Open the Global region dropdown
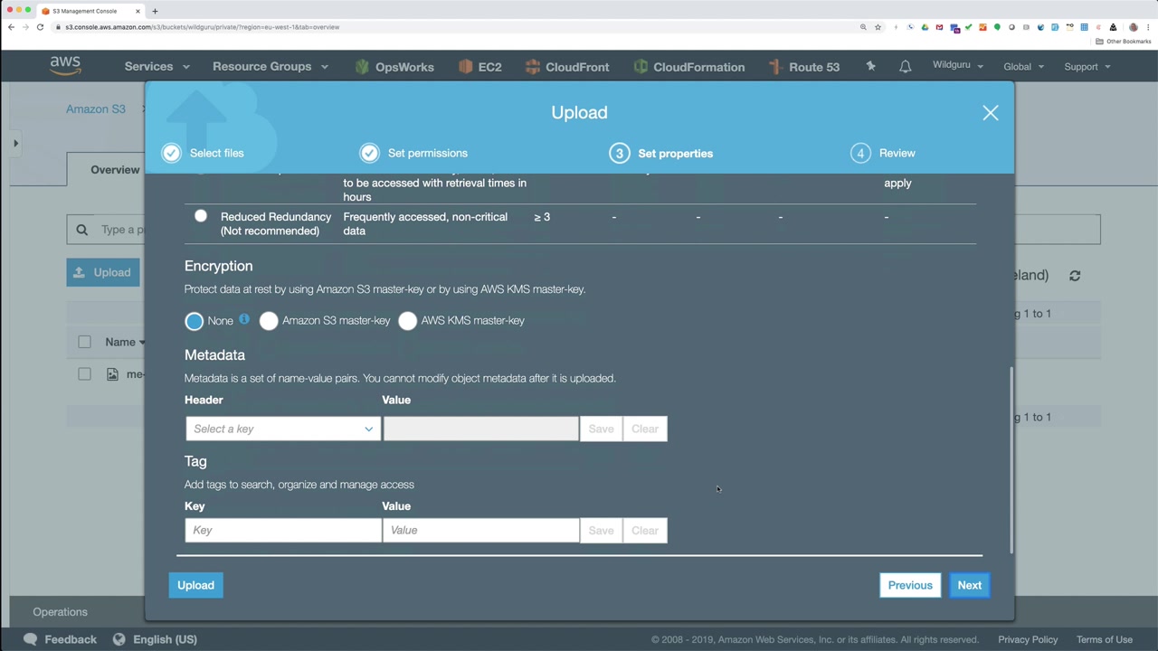The height and width of the screenshot is (651, 1158). point(1024,66)
